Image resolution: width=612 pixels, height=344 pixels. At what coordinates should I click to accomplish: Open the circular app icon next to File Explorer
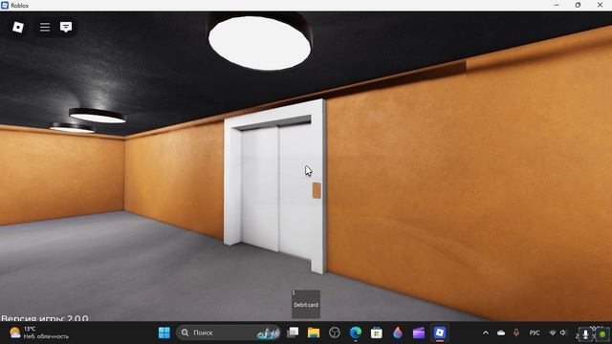pos(335,333)
